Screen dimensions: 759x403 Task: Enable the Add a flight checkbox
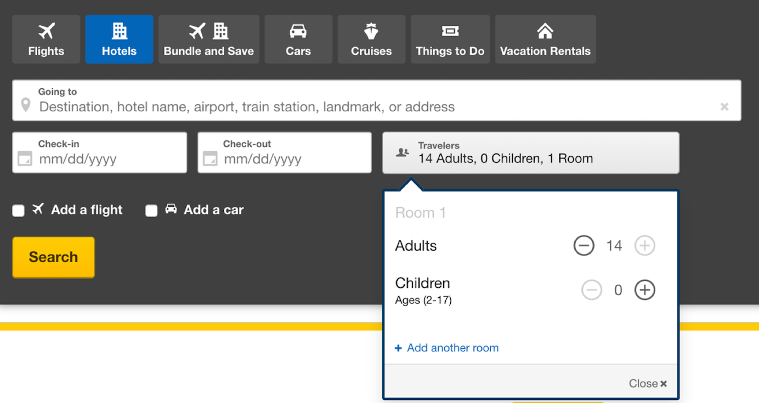click(19, 211)
